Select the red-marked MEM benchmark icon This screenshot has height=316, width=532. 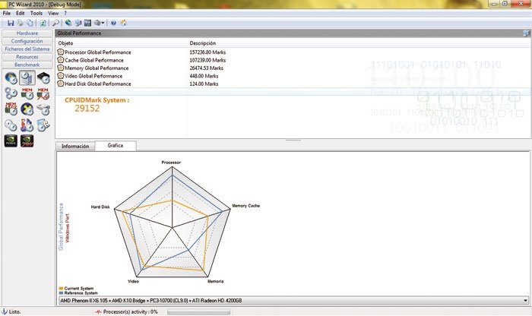coord(43,93)
